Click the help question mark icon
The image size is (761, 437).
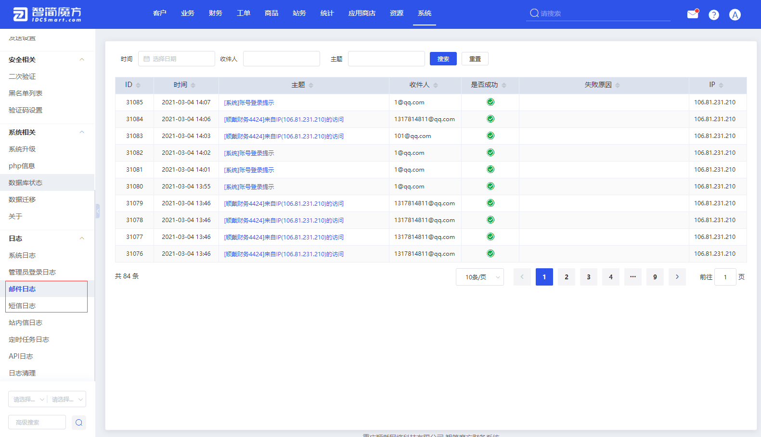pyautogui.click(x=714, y=15)
